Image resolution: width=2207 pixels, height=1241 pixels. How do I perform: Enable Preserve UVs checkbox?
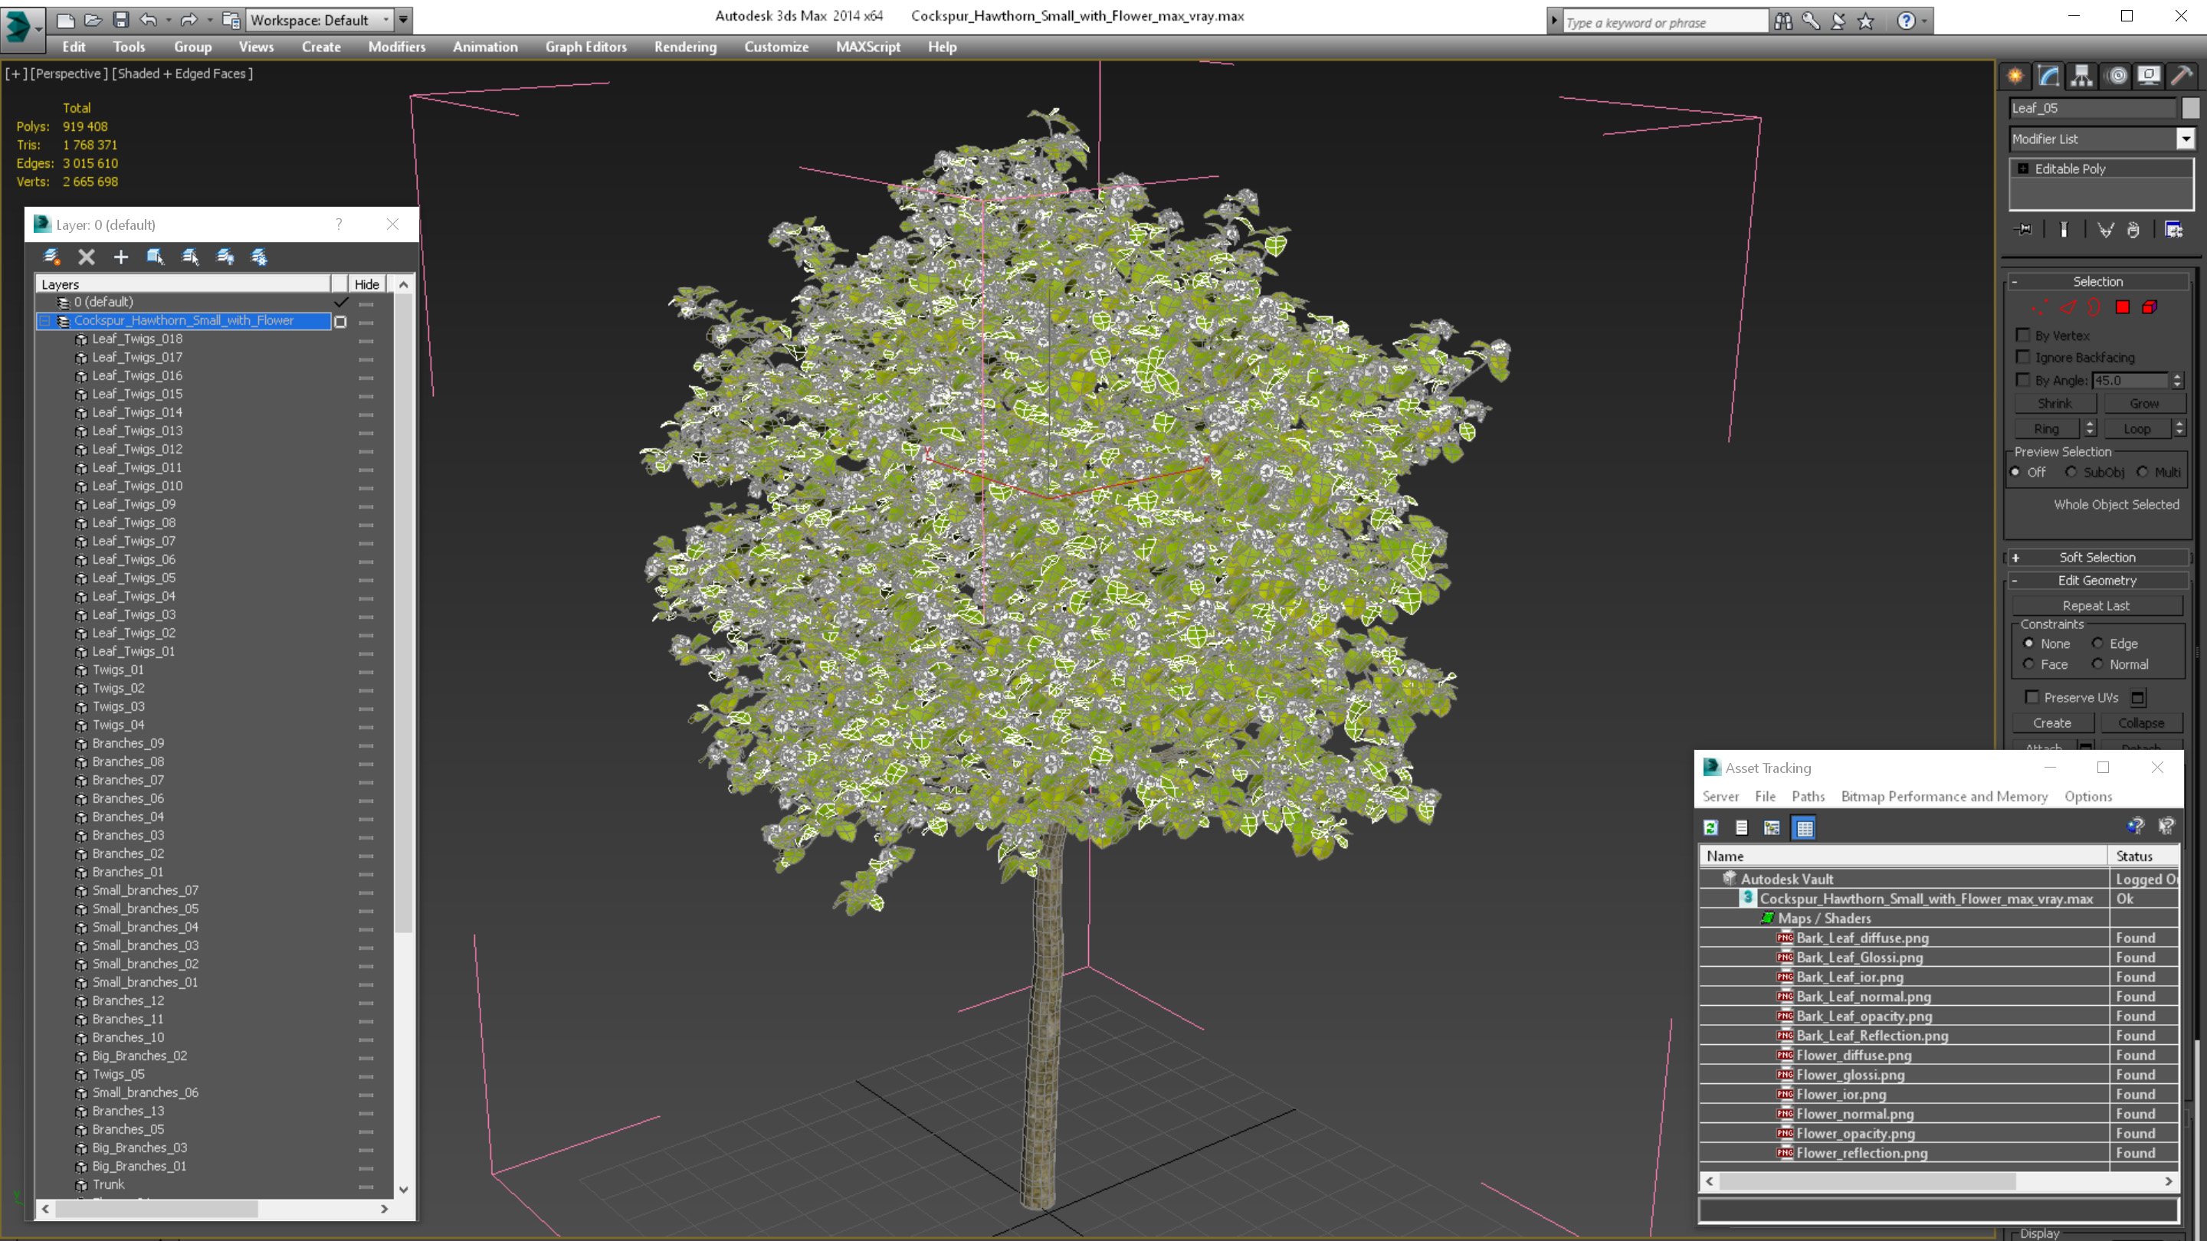tap(2032, 697)
